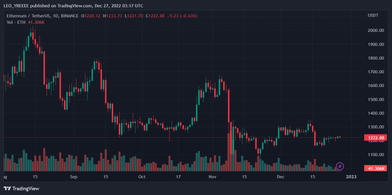
Task: Click the 2023 label on time axis
Action: tap(351, 177)
